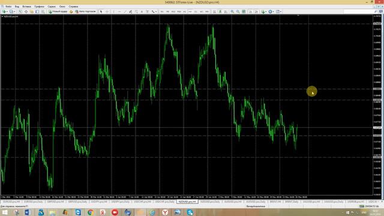Select the MN timeframe
This screenshot has height=216, width=384.
[207, 11]
